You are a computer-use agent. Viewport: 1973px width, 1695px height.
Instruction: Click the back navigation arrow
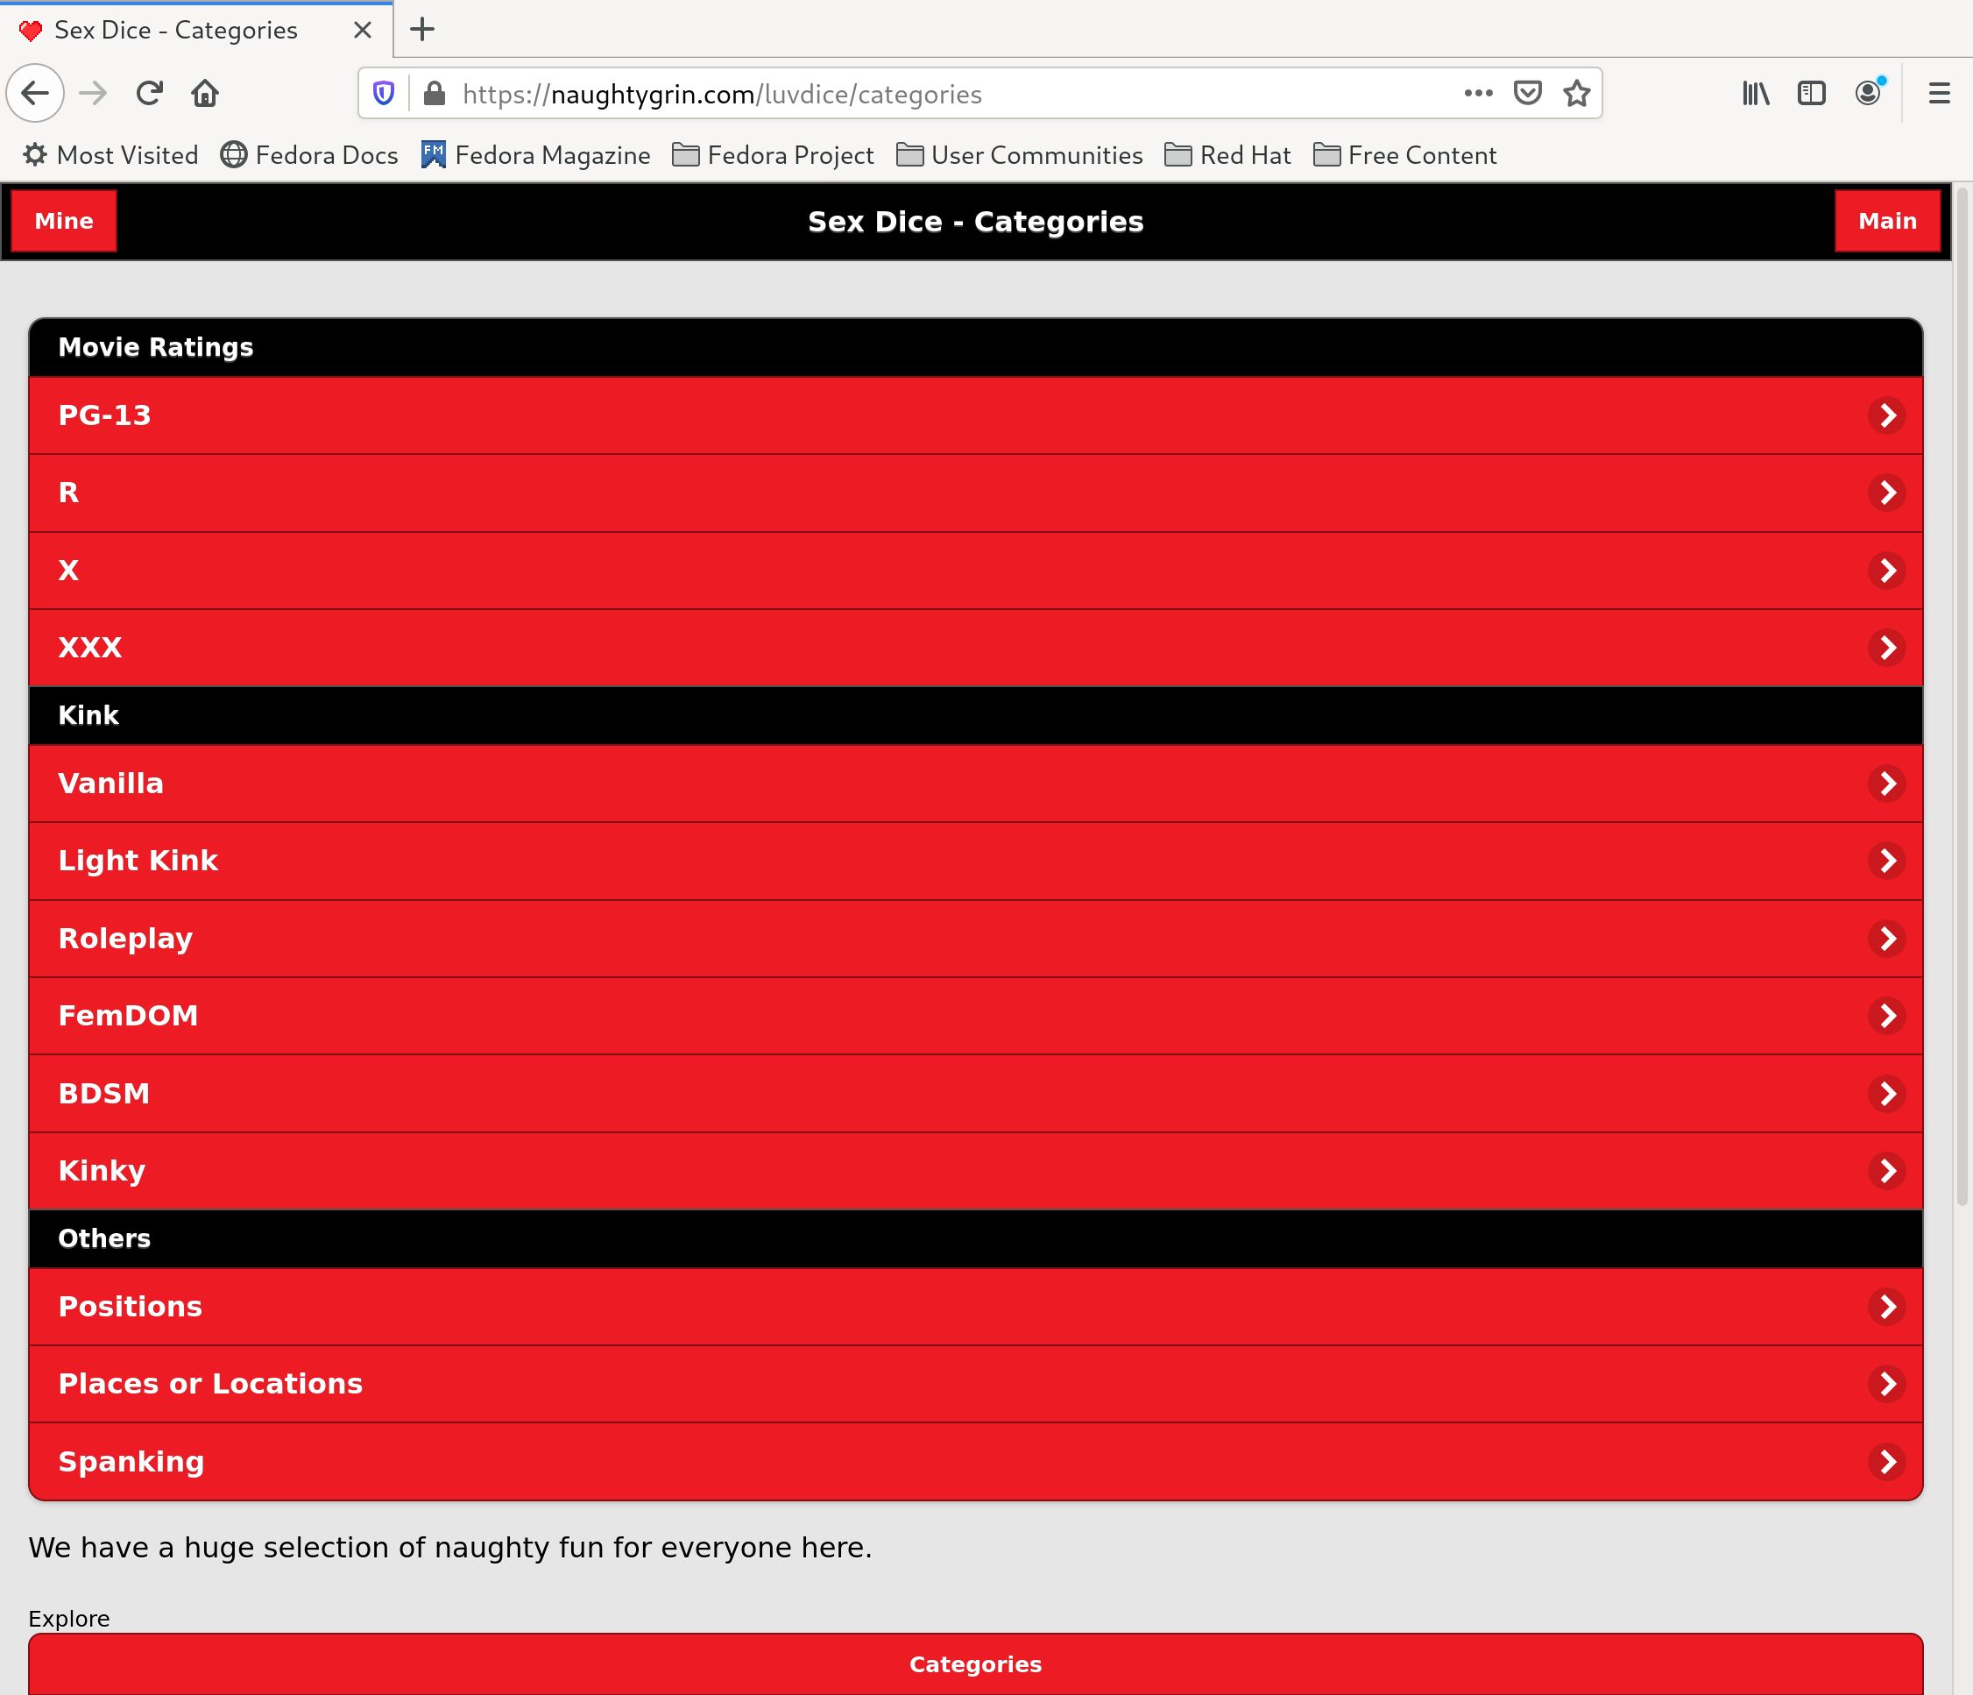point(35,92)
